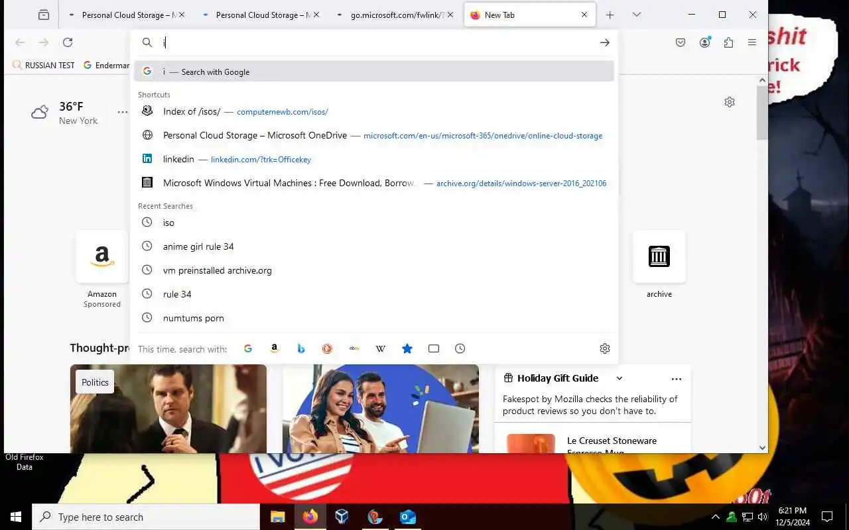
Task: Click the Windows Start button
Action: click(16, 517)
